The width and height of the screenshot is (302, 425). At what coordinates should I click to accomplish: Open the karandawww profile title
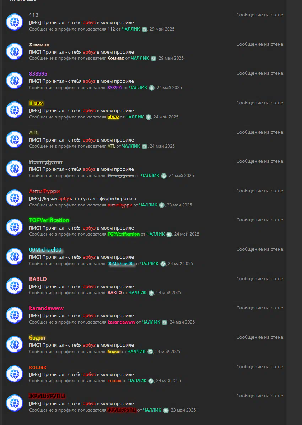(47, 308)
